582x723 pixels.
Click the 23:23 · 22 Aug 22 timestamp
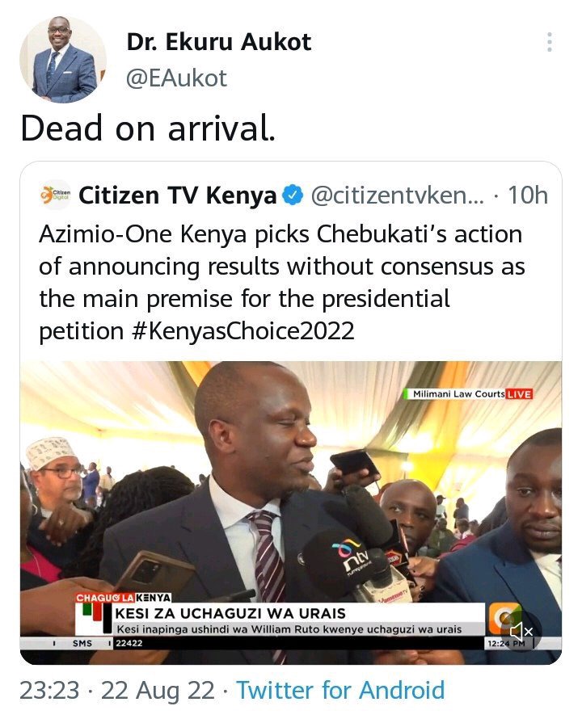coord(117,690)
